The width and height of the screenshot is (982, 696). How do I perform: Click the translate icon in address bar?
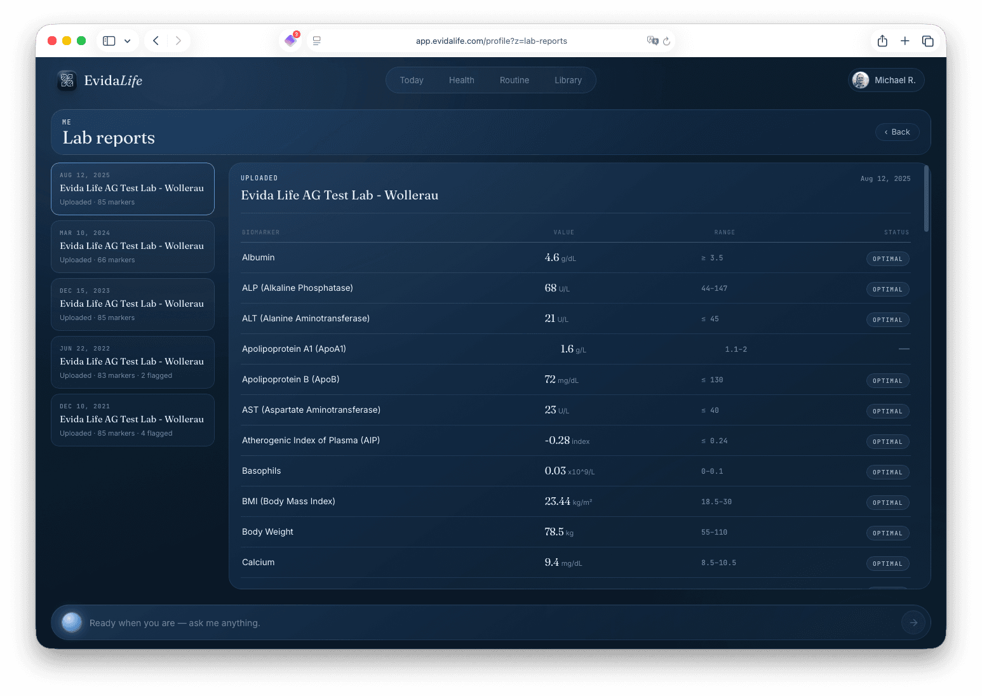click(652, 41)
